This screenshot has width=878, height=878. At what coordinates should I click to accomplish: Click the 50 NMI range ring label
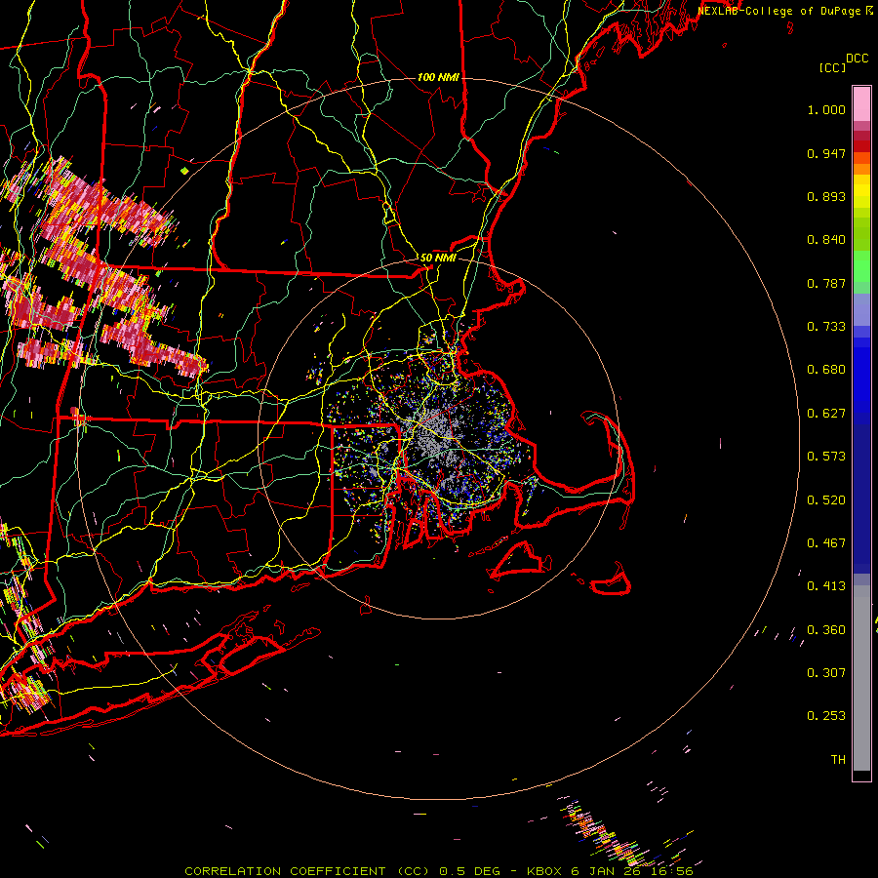pyautogui.click(x=438, y=258)
